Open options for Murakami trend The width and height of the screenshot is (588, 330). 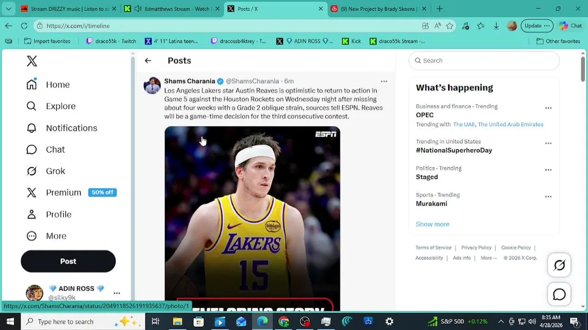coord(548,196)
